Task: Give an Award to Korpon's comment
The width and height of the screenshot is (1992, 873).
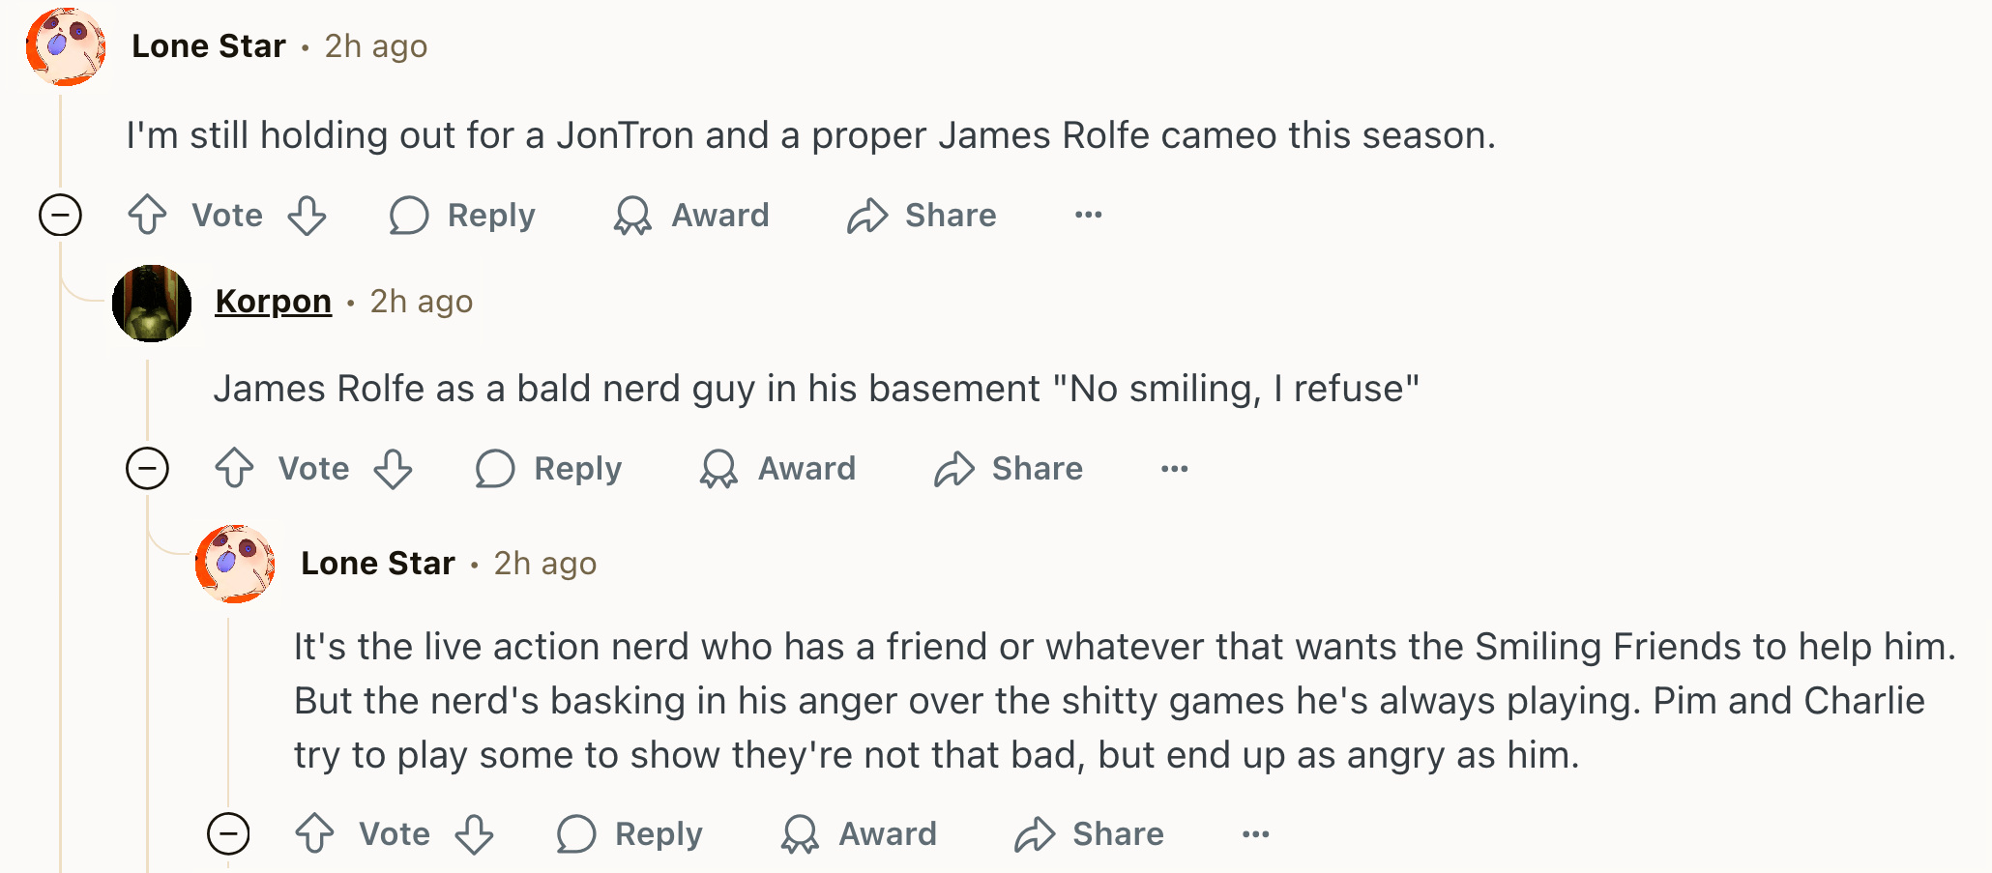Action: (778, 469)
